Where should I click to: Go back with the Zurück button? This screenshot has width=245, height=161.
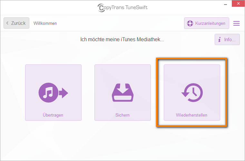(16, 23)
